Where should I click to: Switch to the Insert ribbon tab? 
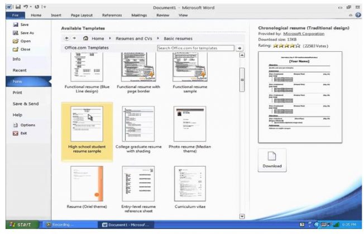point(56,15)
